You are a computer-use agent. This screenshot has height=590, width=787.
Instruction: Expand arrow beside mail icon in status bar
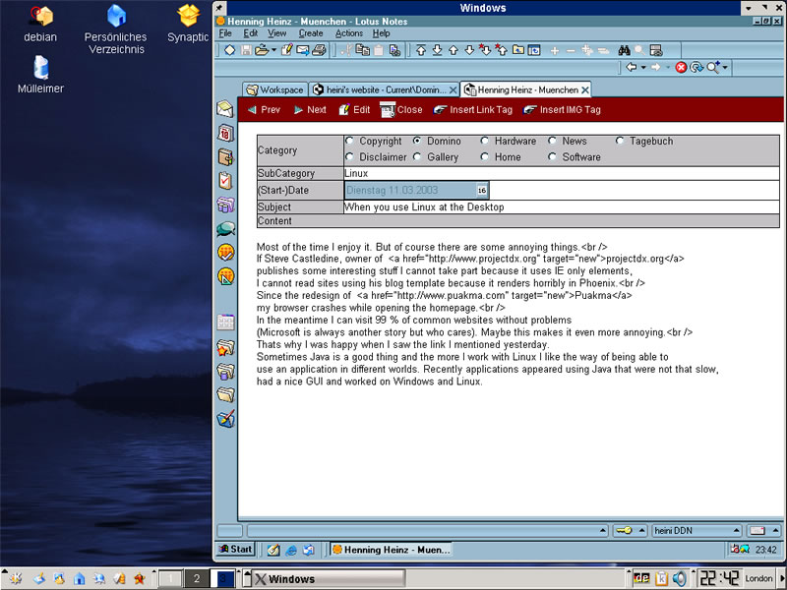(775, 530)
